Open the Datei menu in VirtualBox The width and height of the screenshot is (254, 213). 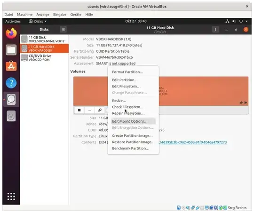pos(8,15)
